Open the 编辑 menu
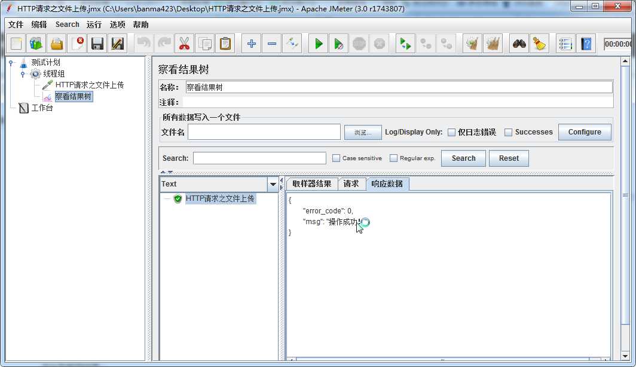 (x=39, y=25)
